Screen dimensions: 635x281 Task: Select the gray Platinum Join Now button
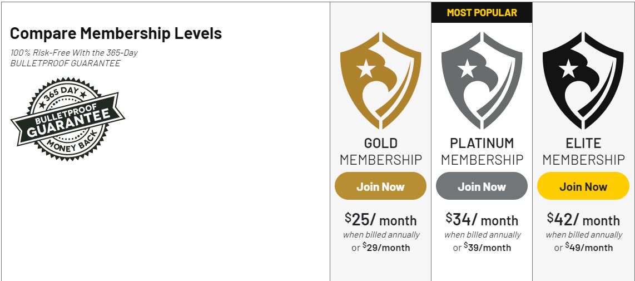click(482, 186)
